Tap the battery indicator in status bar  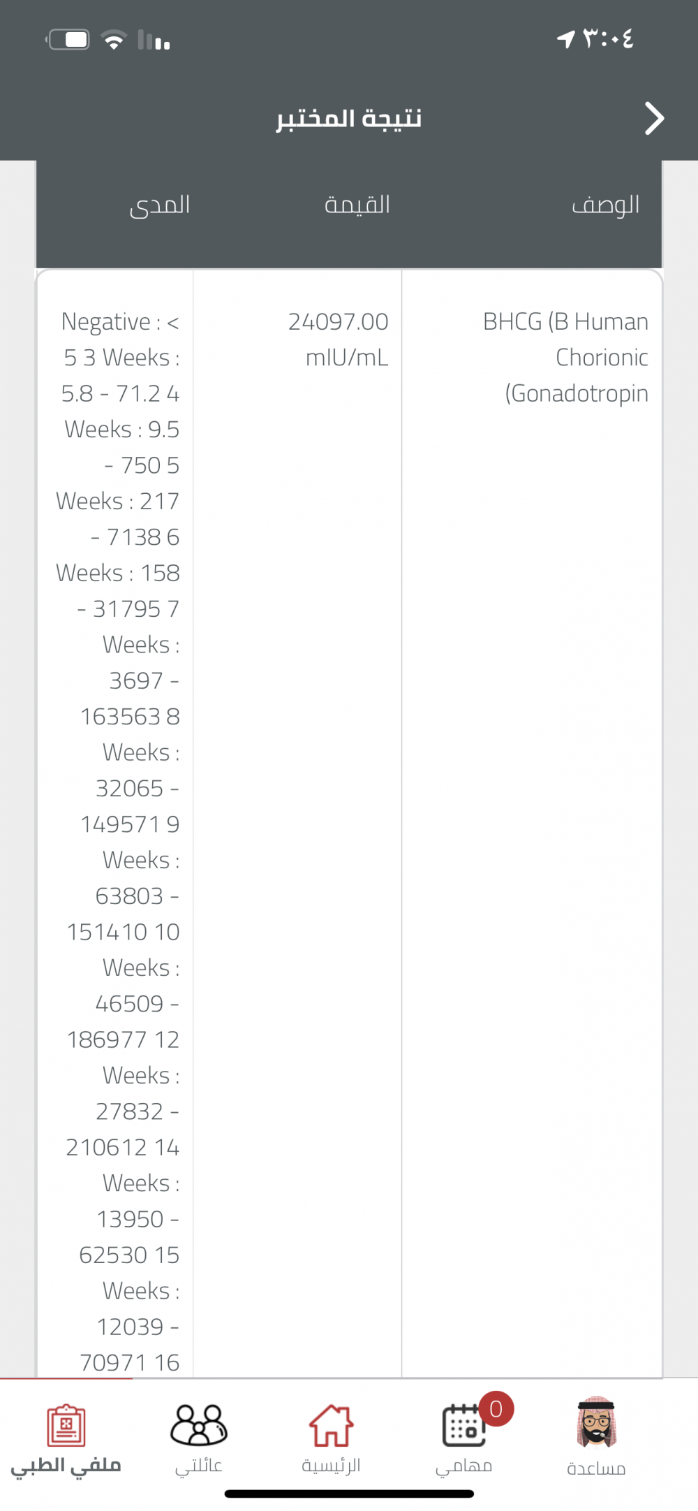pyautogui.click(x=68, y=39)
